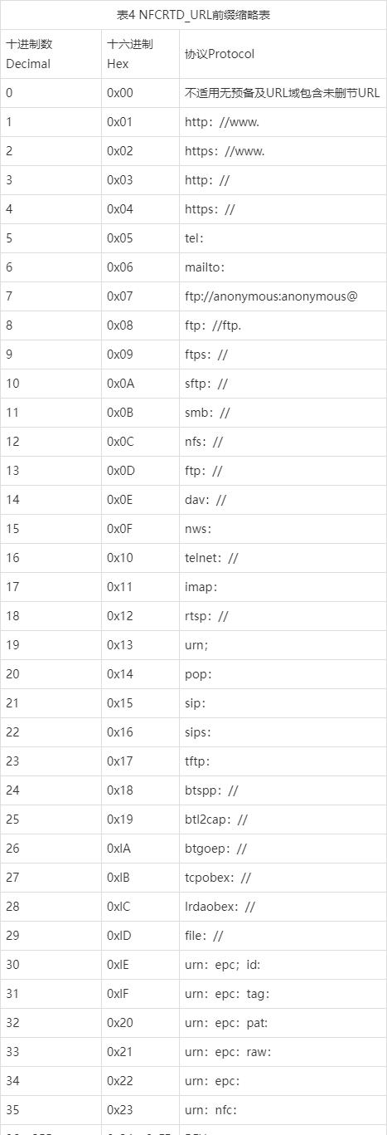
Task: Click the btl2cap:// protocol cell
Action: (x=283, y=819)
